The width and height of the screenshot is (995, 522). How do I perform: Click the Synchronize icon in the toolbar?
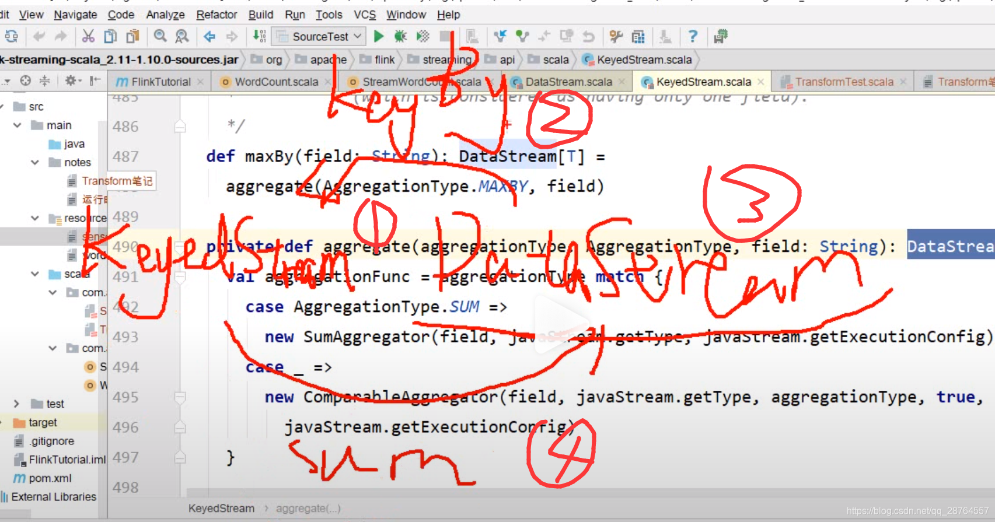click(11, 37)
